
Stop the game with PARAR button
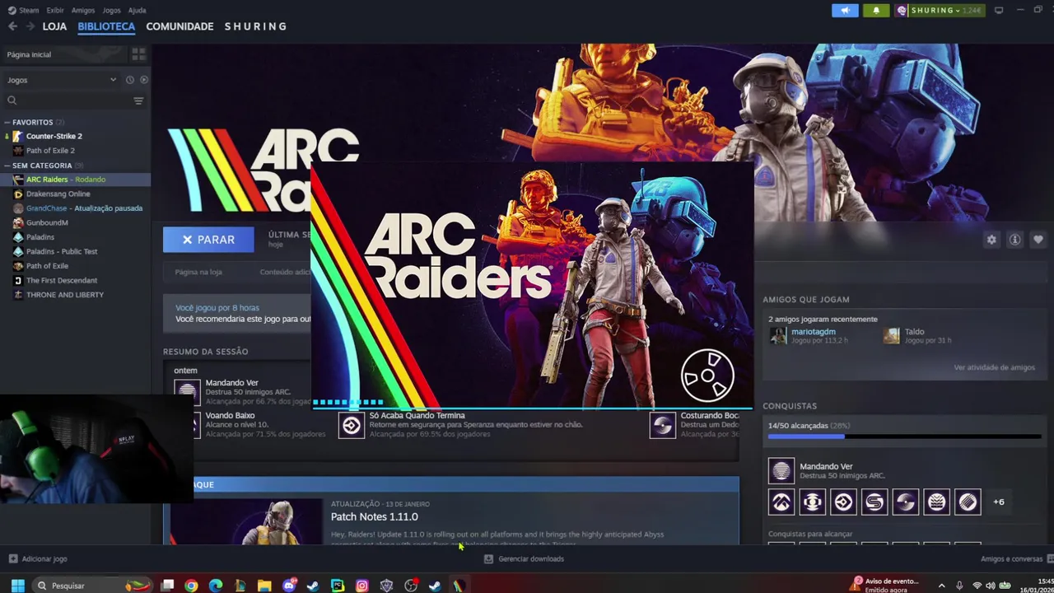point(209,240)
